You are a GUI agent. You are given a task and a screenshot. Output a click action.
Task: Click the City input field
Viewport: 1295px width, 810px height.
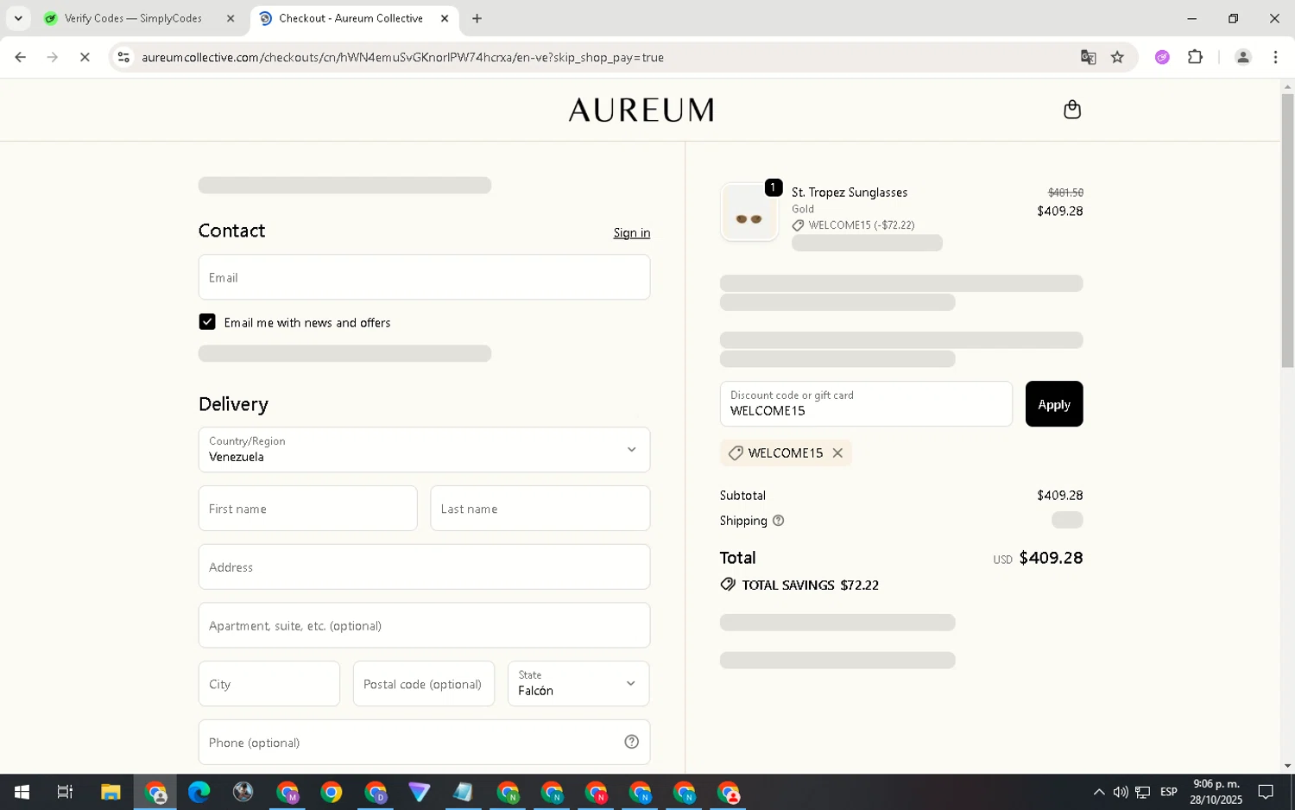269,684
